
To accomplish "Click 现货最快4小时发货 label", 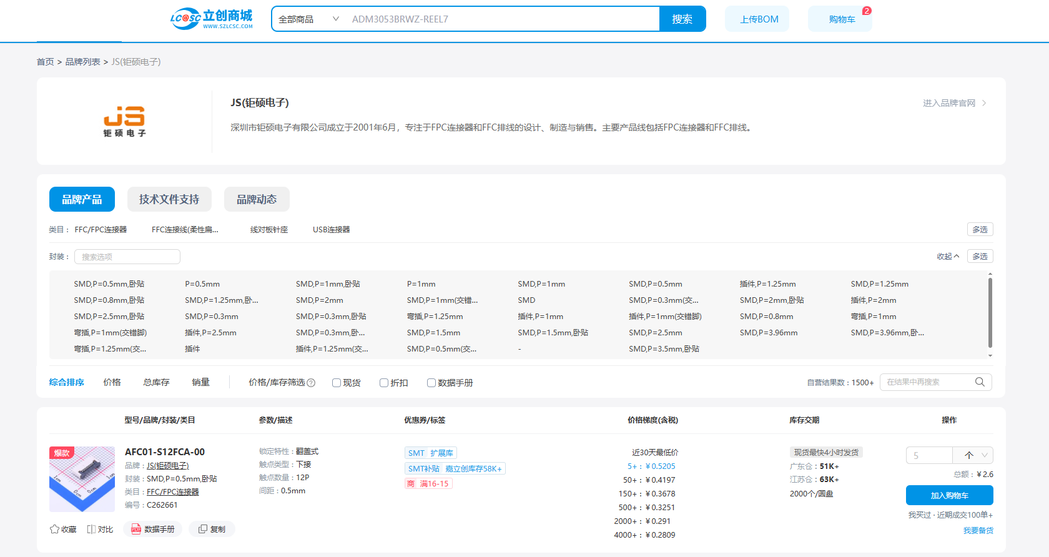I will pyautogui.click(x=826, y=452).
